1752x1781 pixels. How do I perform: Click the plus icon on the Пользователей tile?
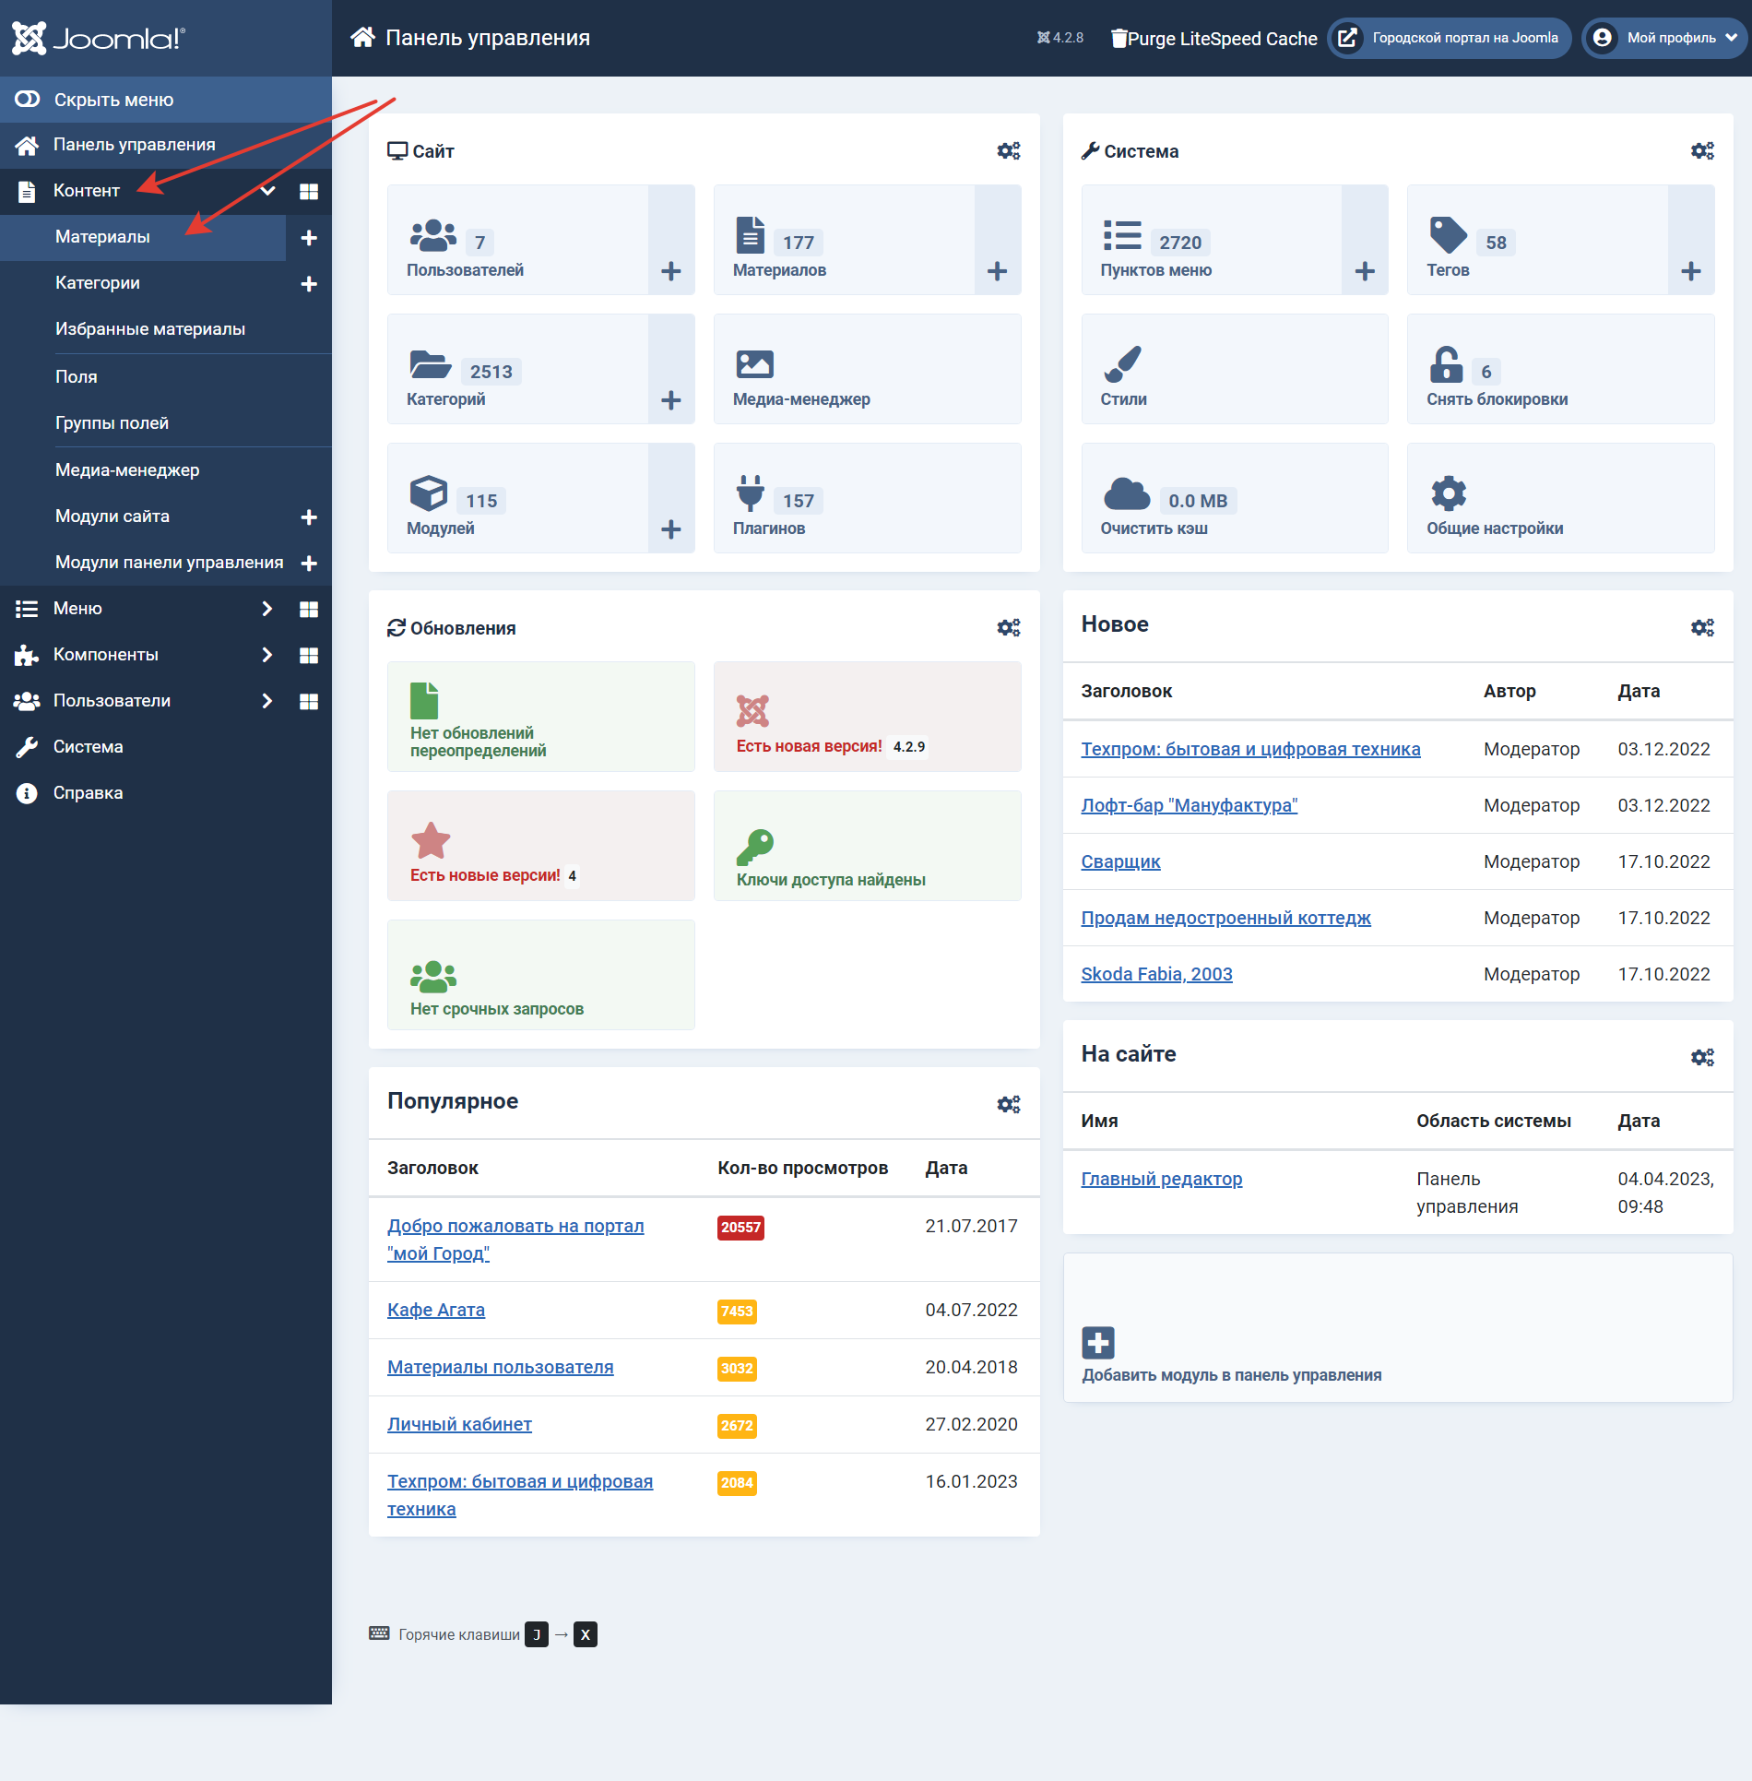tap(670, 271)
